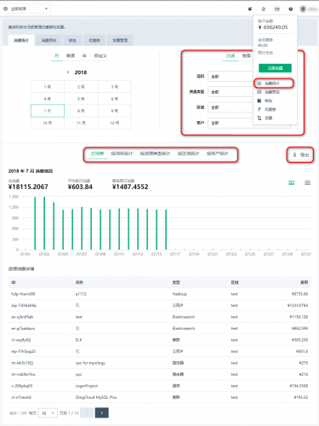Screen dimensions: 319x426
Task: Click the 'ELK' name cell
Action: (78, 340)
